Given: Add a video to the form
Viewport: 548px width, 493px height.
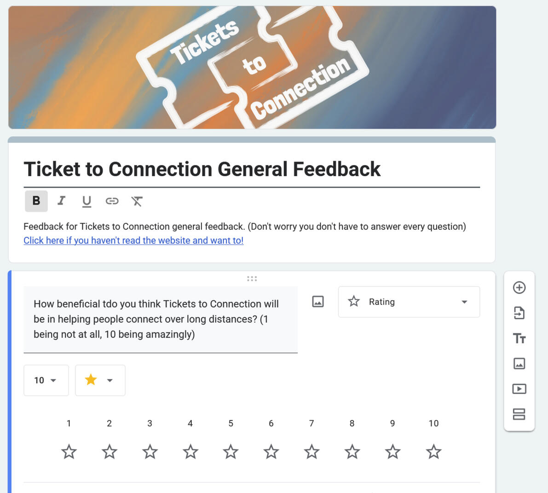Looking at the screenshot, I should [x=519, y=389].
